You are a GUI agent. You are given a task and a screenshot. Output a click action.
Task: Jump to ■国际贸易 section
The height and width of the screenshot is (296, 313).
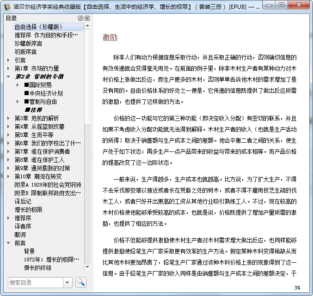click(38, 85)
